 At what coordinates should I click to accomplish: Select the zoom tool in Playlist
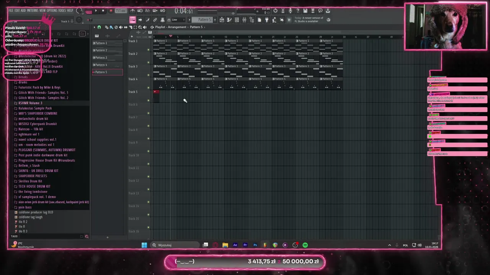click(x=140, y=27)
